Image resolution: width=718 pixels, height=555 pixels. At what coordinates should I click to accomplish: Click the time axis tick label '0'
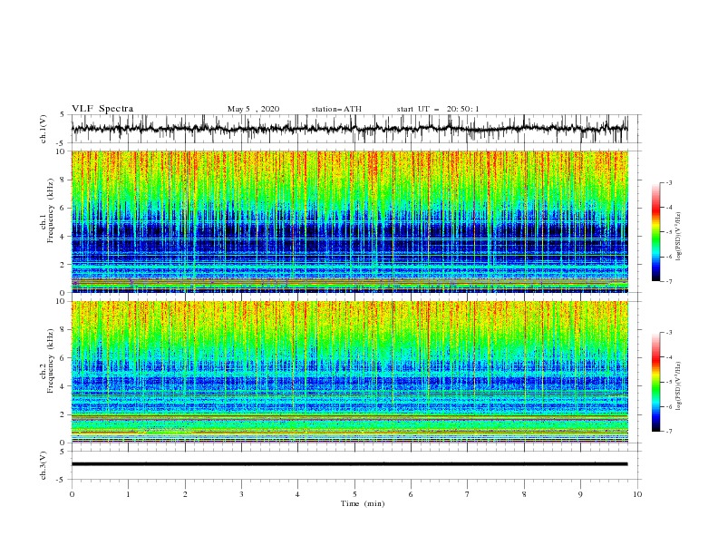point(72,494)
